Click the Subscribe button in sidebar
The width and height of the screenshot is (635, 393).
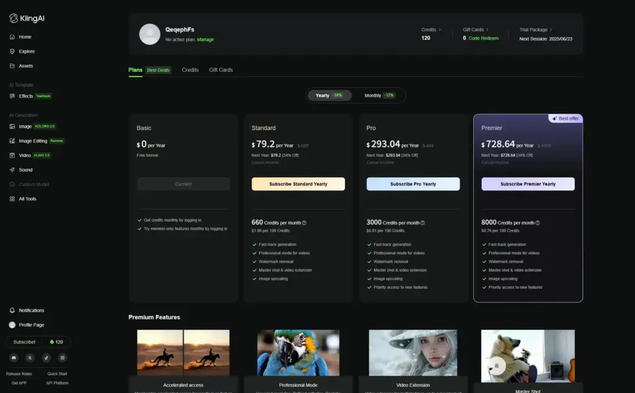(24, 342)
